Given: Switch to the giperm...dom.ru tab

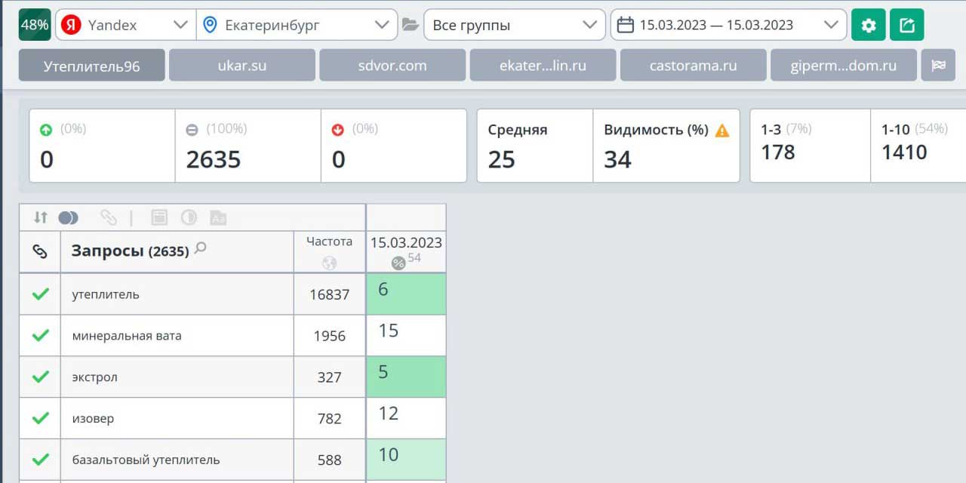Looking at the screenshot, I should 844,66.
